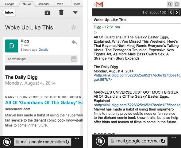Viewport: 181px width, 148px height.
Task: Refresh mail using the top refresh icon
Action: point(177,4)
